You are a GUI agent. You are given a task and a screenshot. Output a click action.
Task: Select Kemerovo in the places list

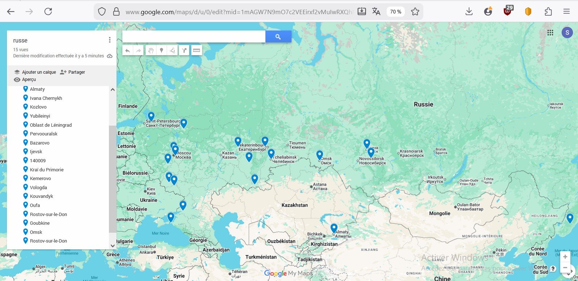point(40,179)
